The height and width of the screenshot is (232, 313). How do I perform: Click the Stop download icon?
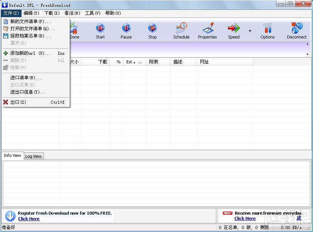point(152,31)
